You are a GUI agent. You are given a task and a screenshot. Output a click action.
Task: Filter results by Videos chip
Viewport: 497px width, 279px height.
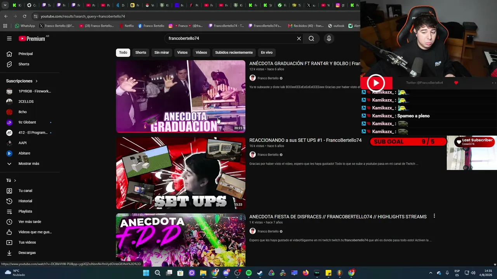(201, 52)
